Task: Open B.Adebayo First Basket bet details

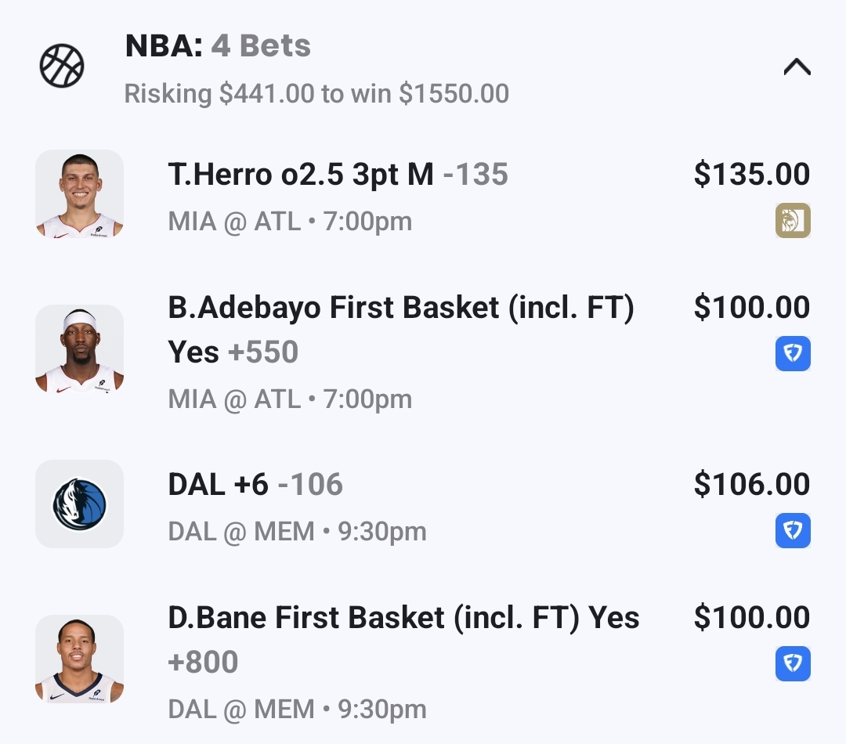Action: [400, 308]
